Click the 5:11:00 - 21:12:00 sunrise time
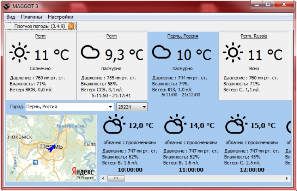Viewport: 297px width, 191px height. pyautogui.click(x=181, y=95)
